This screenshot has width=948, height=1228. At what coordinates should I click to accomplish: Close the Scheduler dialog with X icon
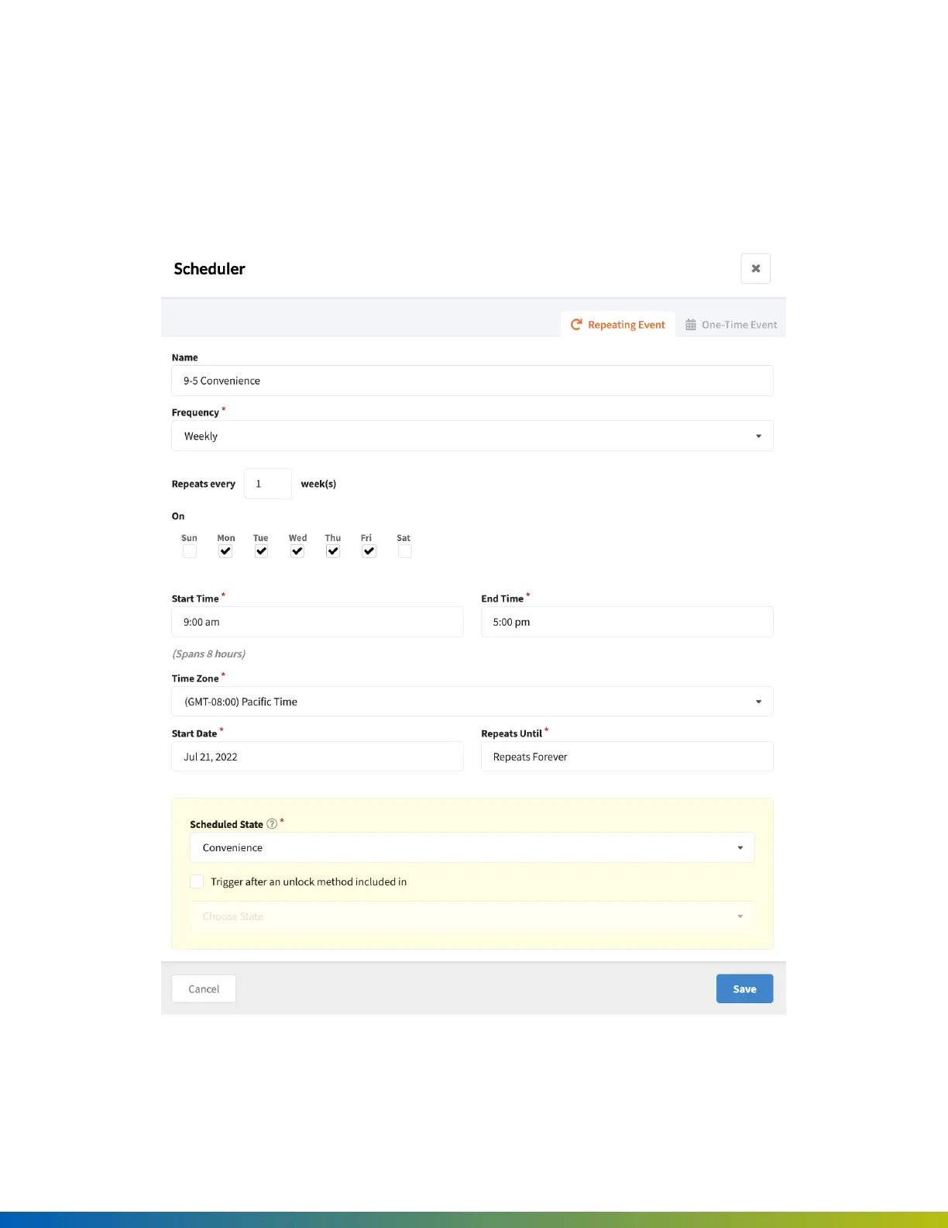point(755,268)
